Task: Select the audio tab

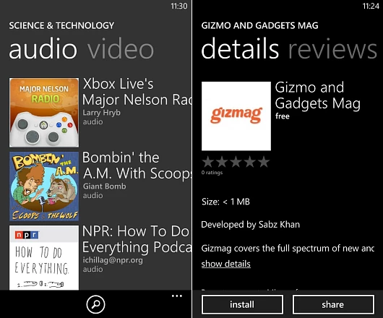Action: [x=43, y=49]
